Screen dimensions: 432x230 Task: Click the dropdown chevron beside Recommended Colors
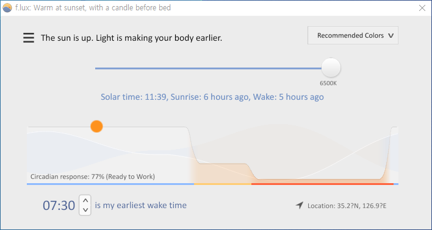click(391, 36)
